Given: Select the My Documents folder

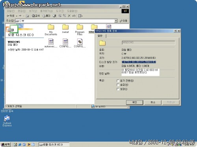Looking at the screenshot, I should 51,30.
